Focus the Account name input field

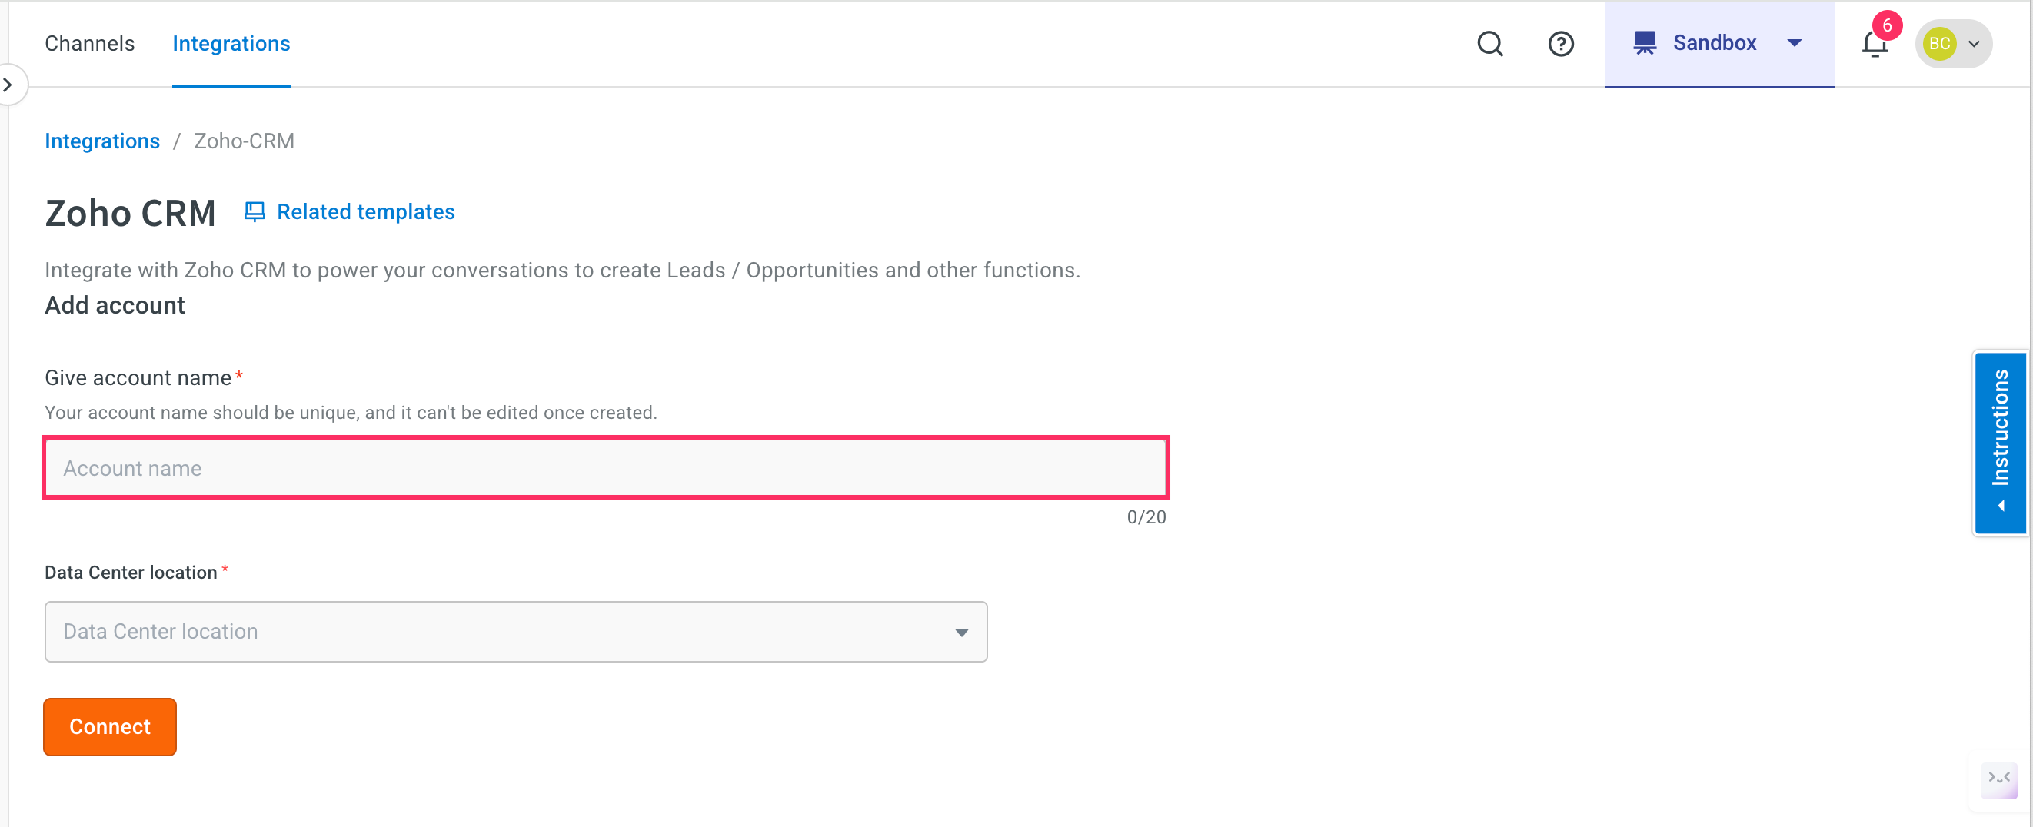(605, 468)
